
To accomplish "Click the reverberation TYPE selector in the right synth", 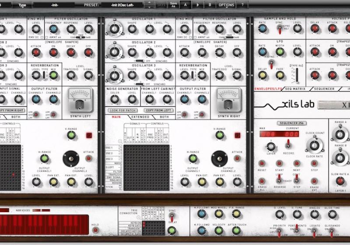I will point(192,76).
